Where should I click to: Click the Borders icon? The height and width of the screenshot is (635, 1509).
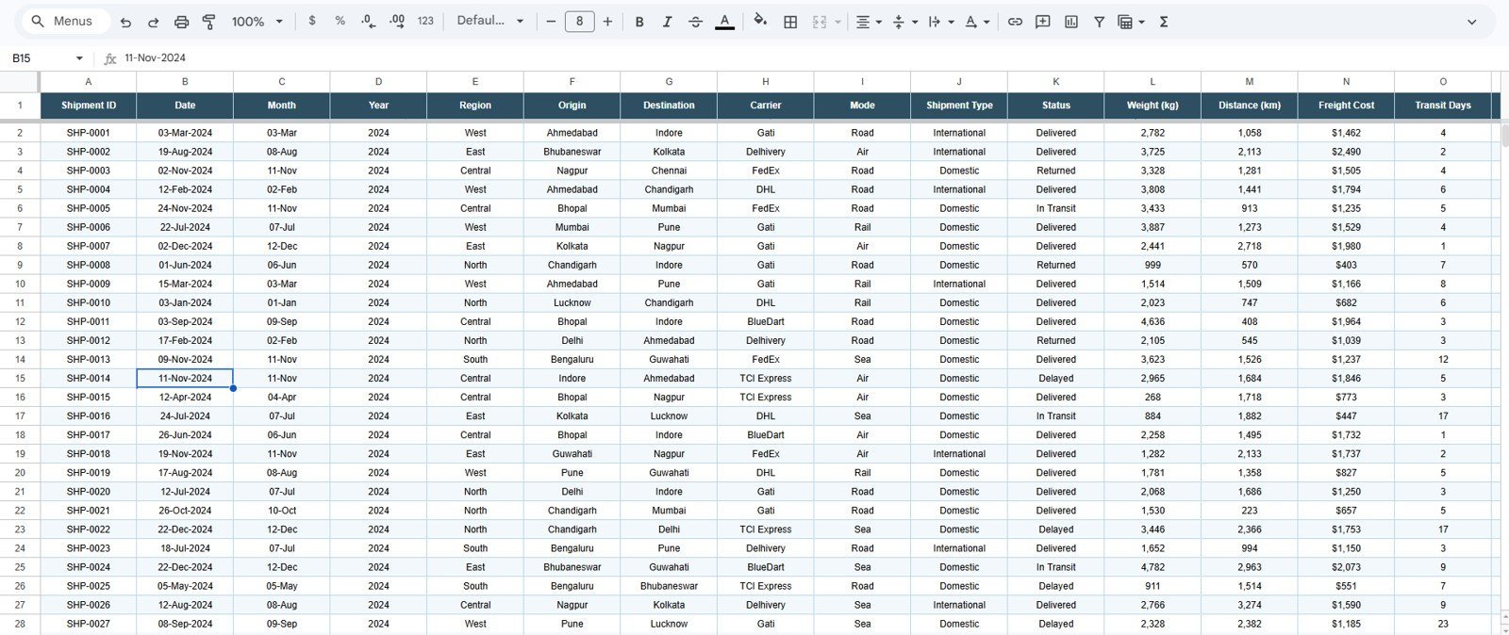pyautogui.click(x=790, y=22)
